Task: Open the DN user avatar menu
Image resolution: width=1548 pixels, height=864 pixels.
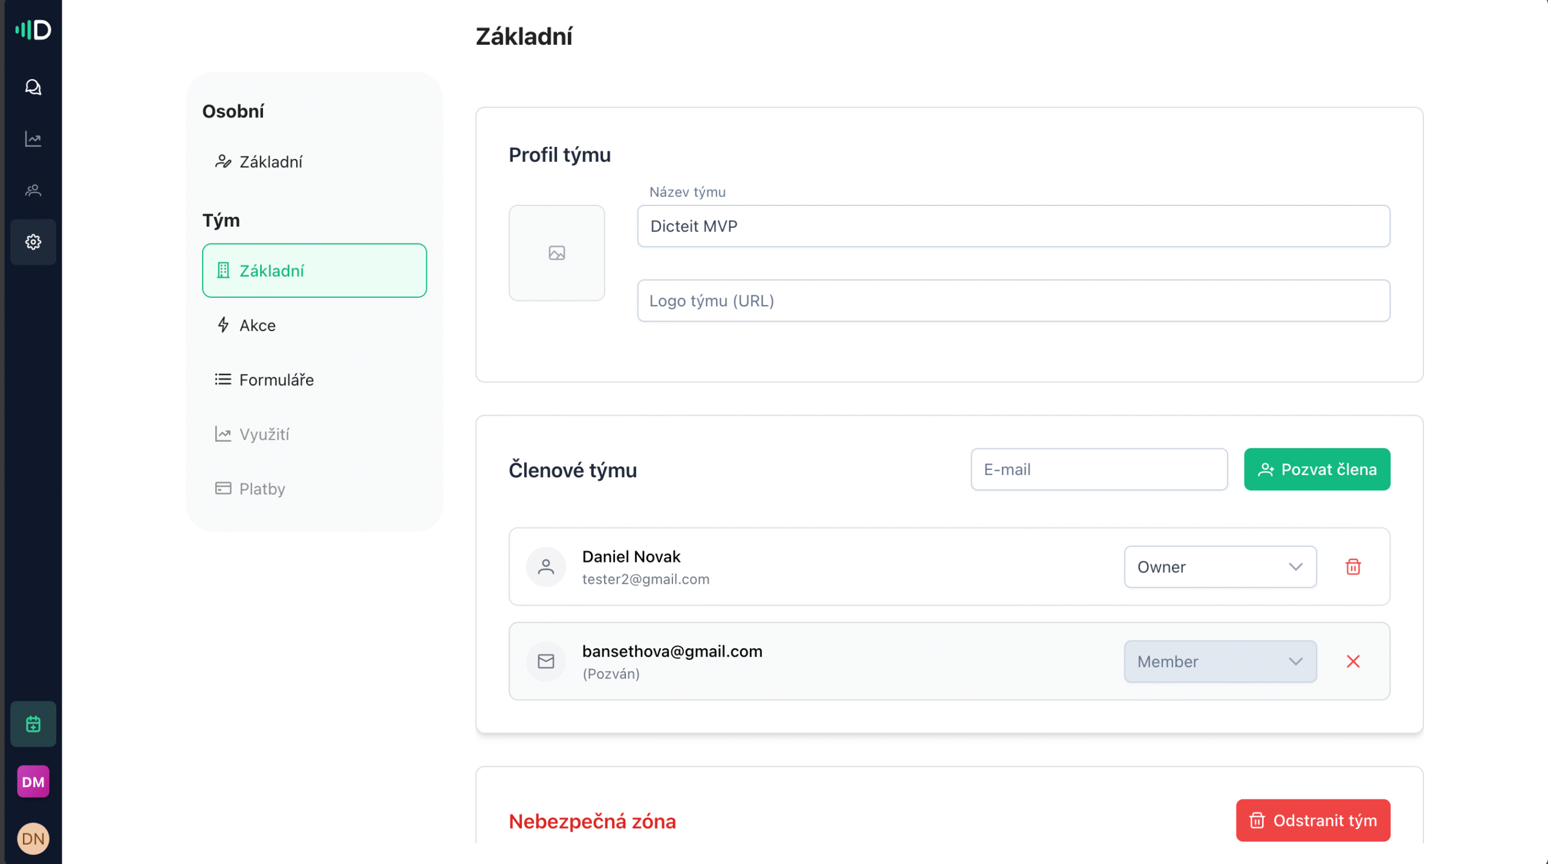Action: tap(33, 839)
